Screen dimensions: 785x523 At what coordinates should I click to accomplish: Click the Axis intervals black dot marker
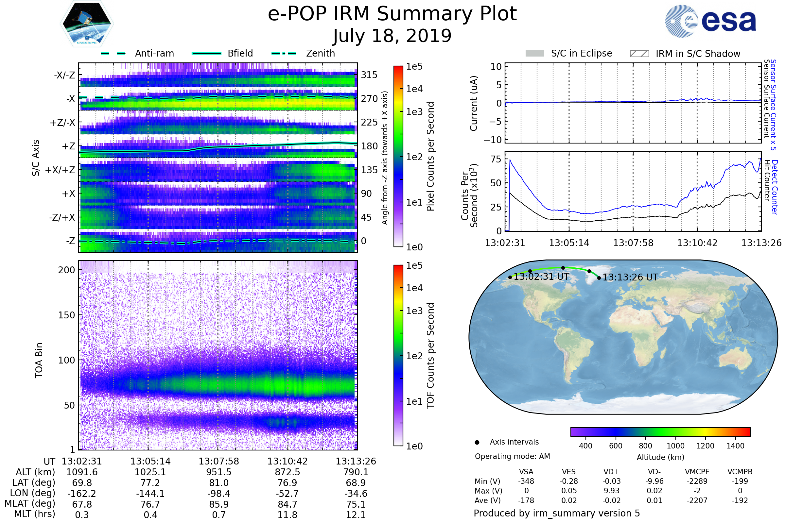coord(477,442)
